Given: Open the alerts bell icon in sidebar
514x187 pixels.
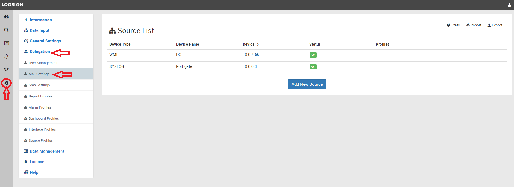Looking at the screenshot, I should coord(6,56).
